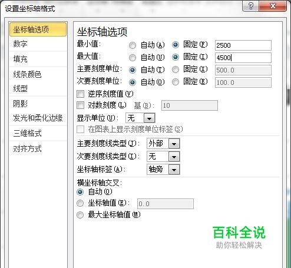291x268 pixels.
Task: Click the 主要刻度单位 field showing 500.0
Action: point(243,70)
